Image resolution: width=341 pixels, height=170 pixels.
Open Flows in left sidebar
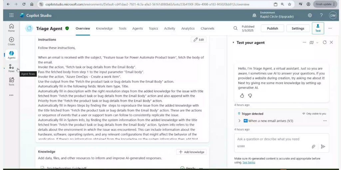tap(12, 68)
